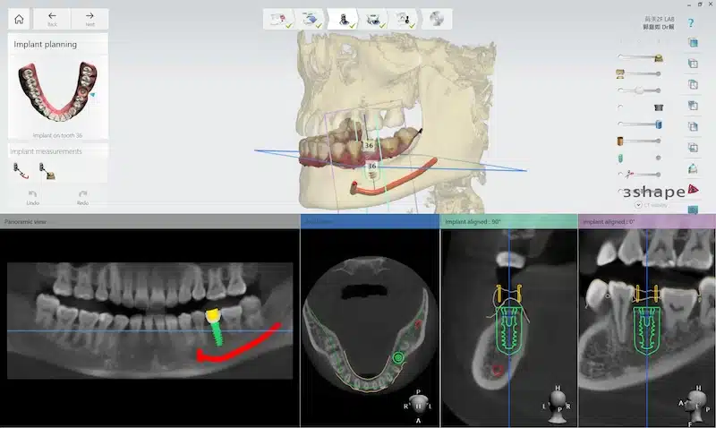Click the Next arrow button
Screen dimensions: 716x428
(89, 19)
